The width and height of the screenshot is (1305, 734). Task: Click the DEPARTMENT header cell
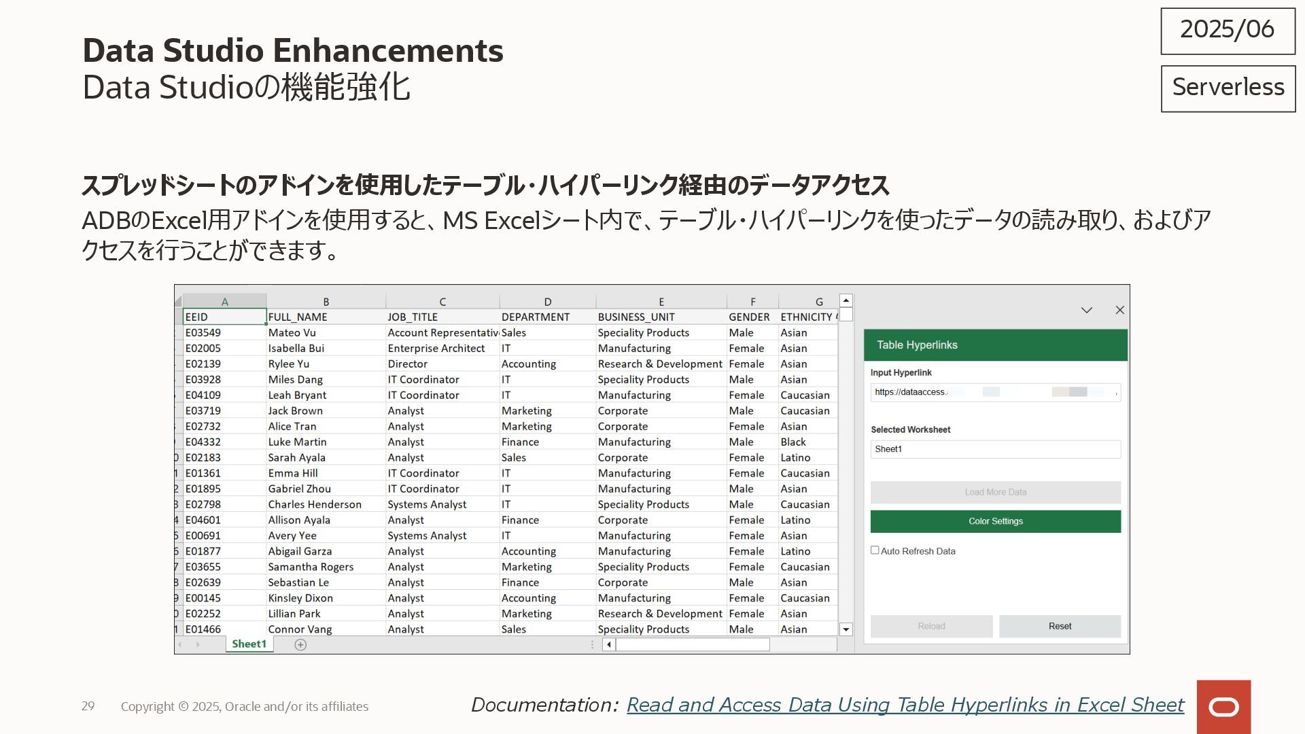pyautogui.click(x=548, y=317)
